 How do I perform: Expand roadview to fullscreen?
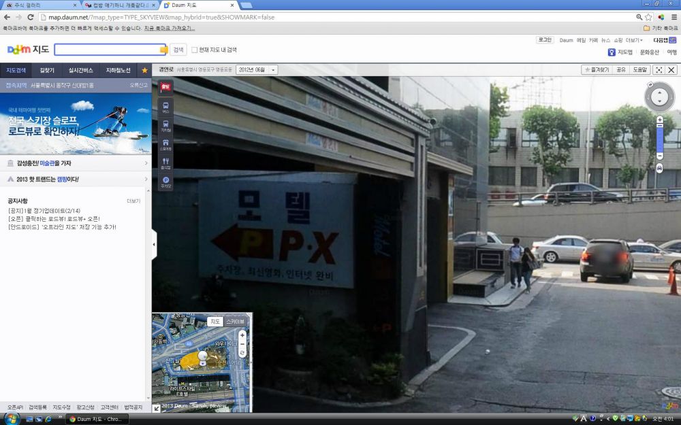pos(659,70)
